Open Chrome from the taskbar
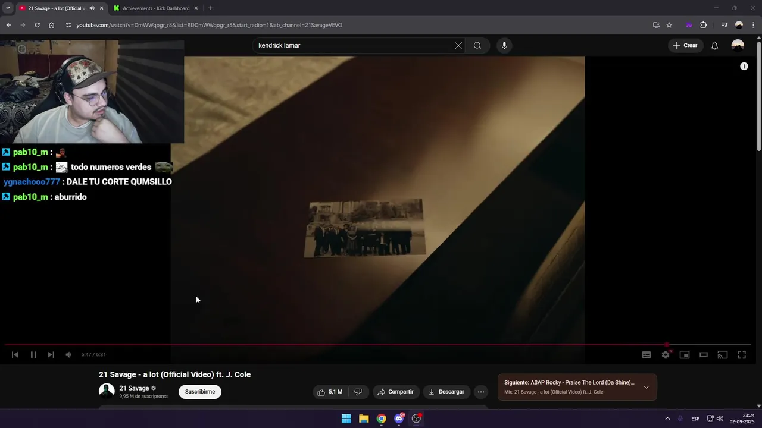The height and width of the screenshot is (428, 762). [381, 418]
